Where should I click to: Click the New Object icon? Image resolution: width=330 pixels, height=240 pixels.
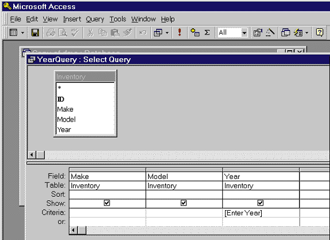[x=298, y=32]
